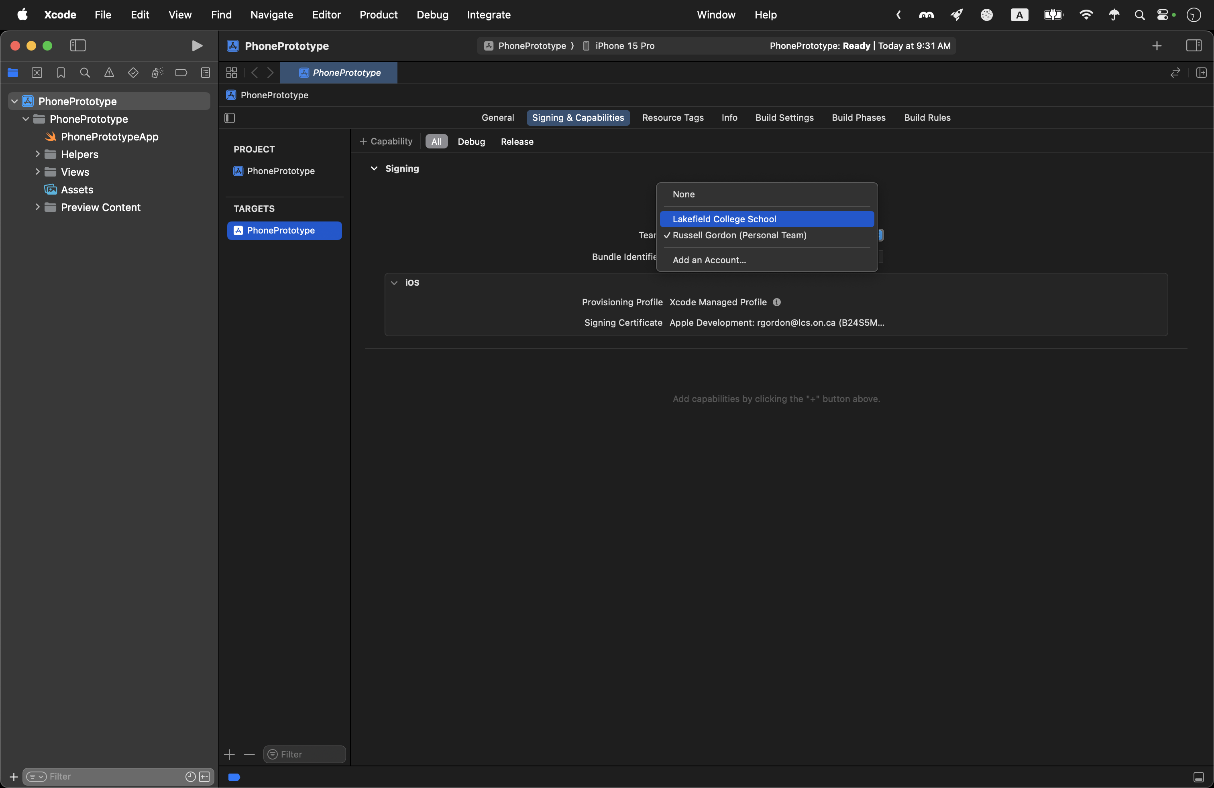The width and height of the screenshot is (1214, 788).
Task: Open the bookmark navigator icon
Action: [61, 73]
